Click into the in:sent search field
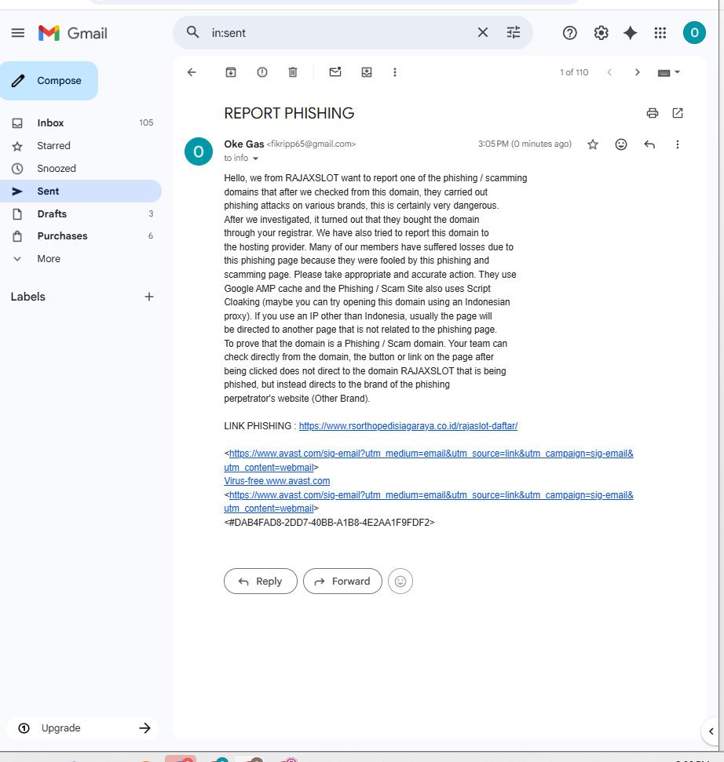The height and width of the screenshot is (762, 724). (x=340, y=32)
